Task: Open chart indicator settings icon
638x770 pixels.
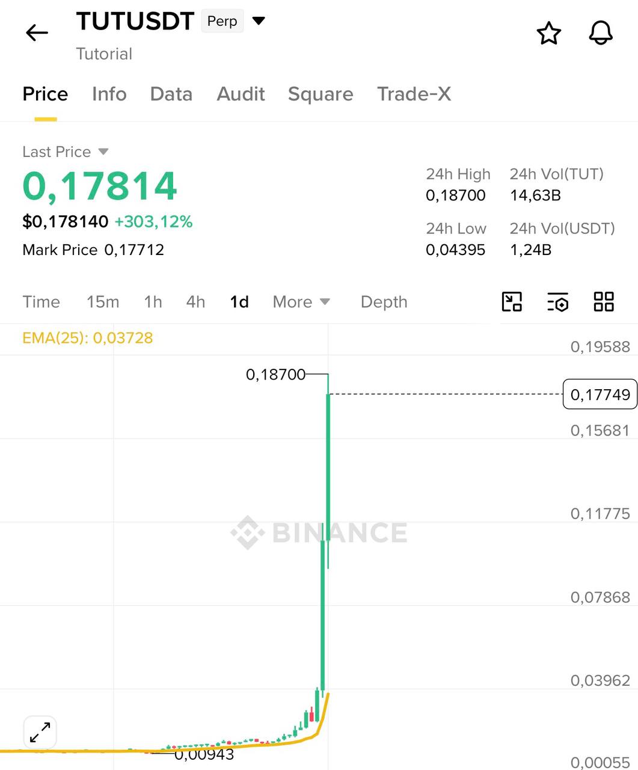Action: tap(557, 302)
